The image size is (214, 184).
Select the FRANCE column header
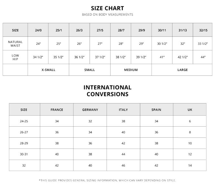coord(57,110)
